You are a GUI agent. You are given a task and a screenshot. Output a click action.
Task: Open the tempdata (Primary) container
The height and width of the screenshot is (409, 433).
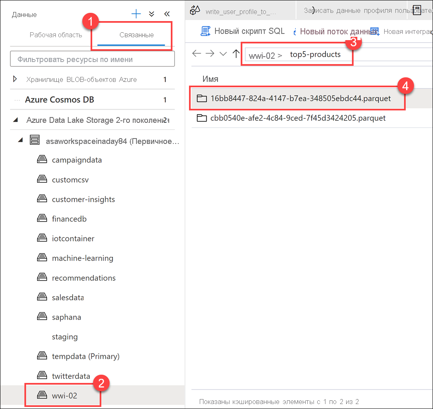tap(86, 356)
